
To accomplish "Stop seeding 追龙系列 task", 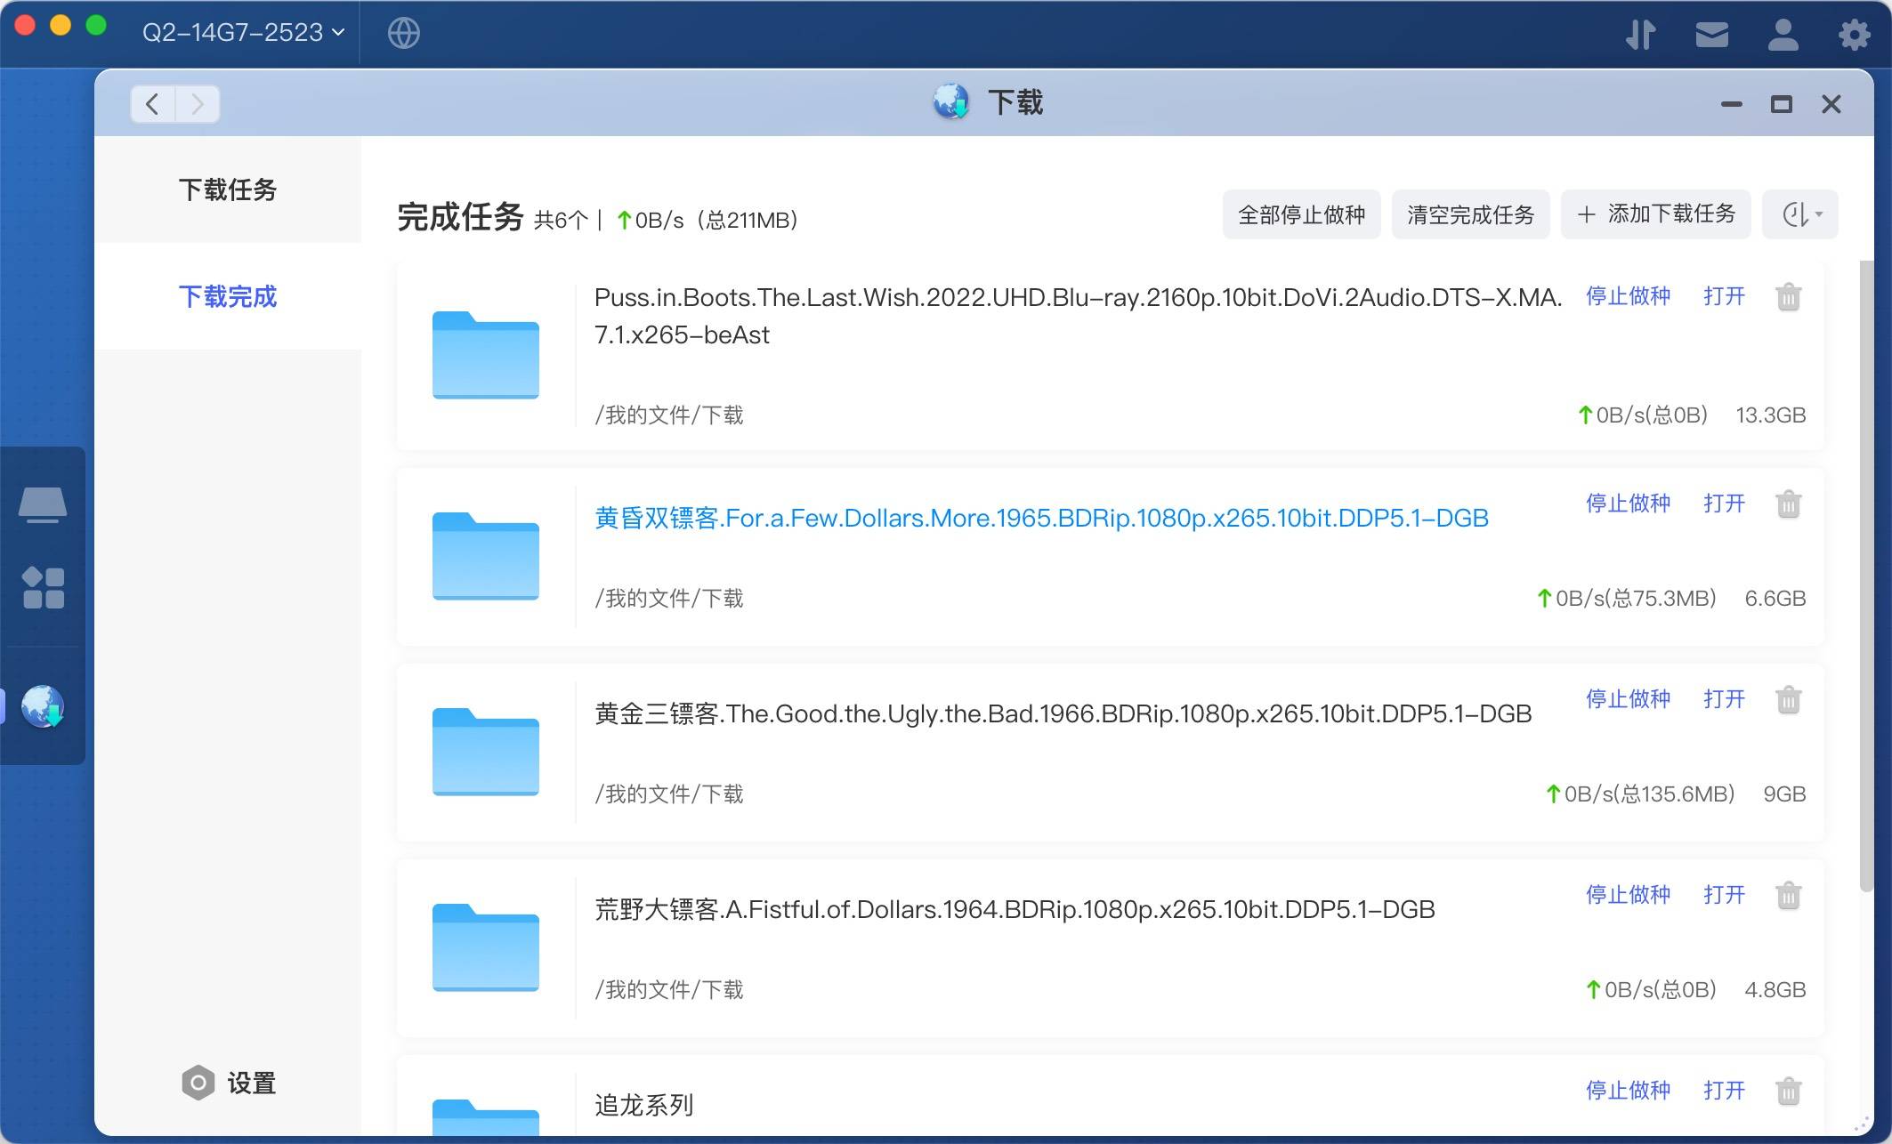I will click(x=1628, y=1091).
